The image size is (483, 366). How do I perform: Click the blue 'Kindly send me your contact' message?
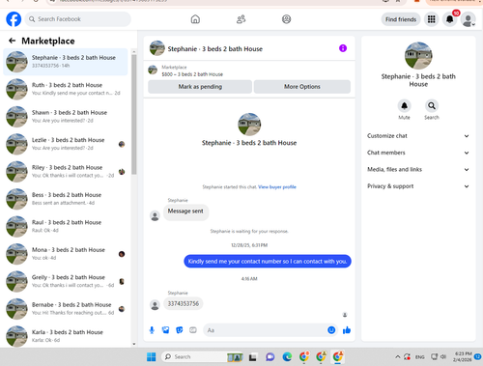(268, 261)
